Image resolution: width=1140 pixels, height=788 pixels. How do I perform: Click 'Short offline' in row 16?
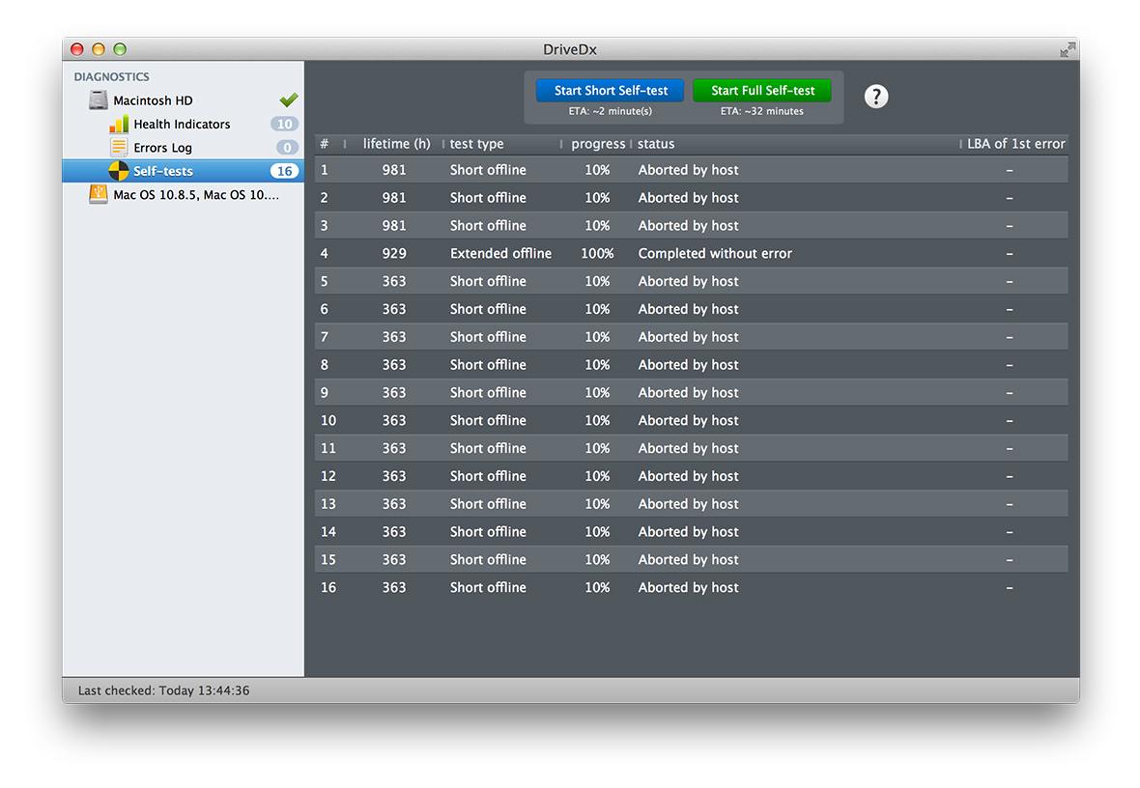(x=488, y=587)
